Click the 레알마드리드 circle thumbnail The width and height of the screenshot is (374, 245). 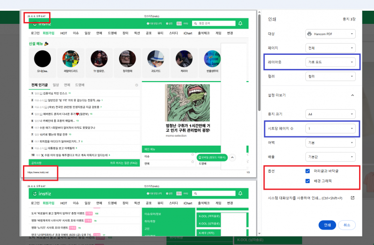(x=71, y=59)
